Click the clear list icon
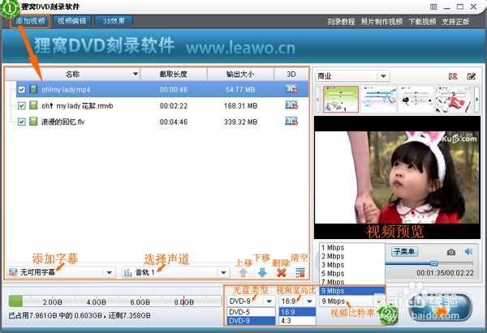This screenshot has height=333, width=487. [x=300, y=272]
